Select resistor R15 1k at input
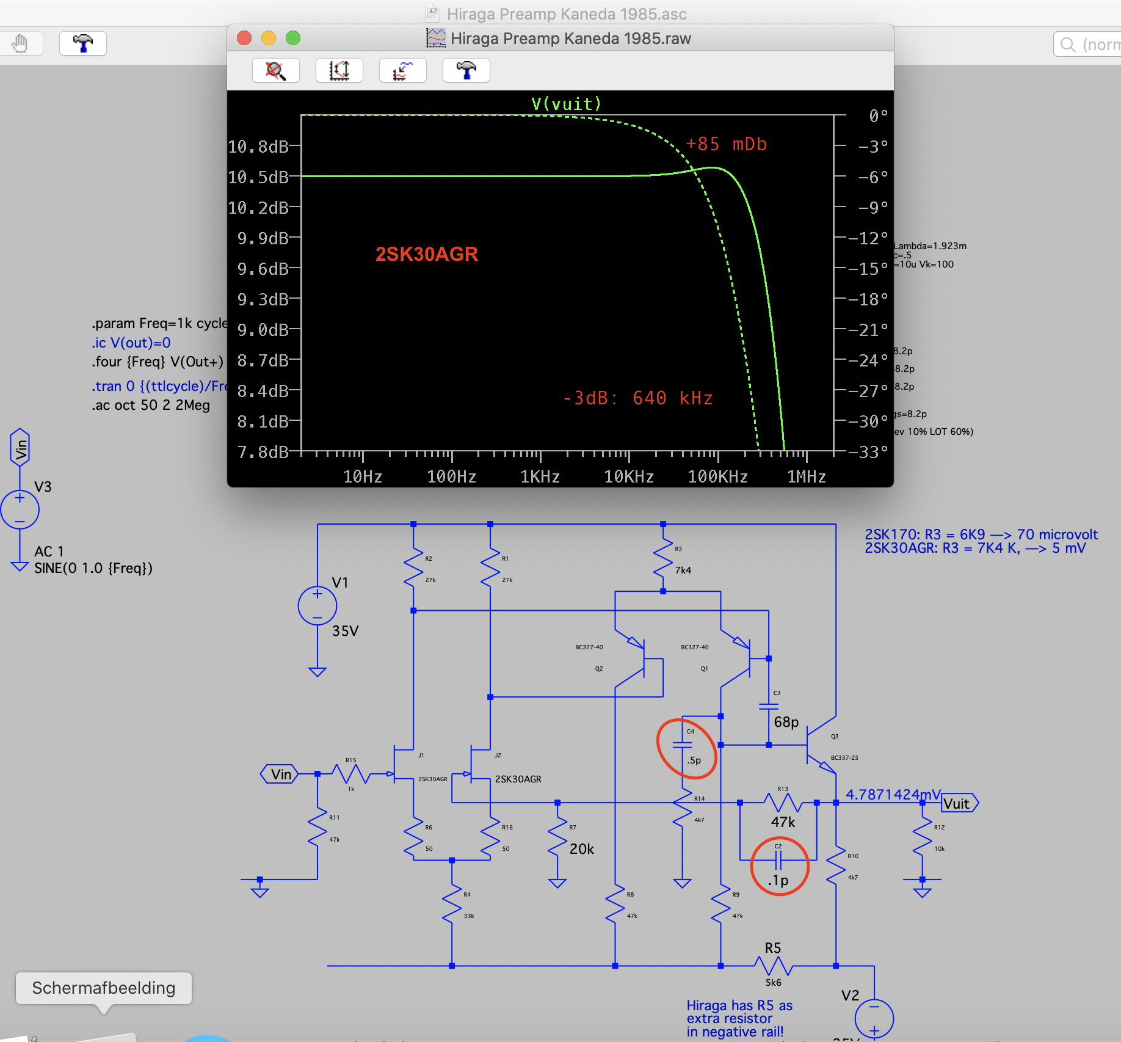 click(x=350, y=774)
